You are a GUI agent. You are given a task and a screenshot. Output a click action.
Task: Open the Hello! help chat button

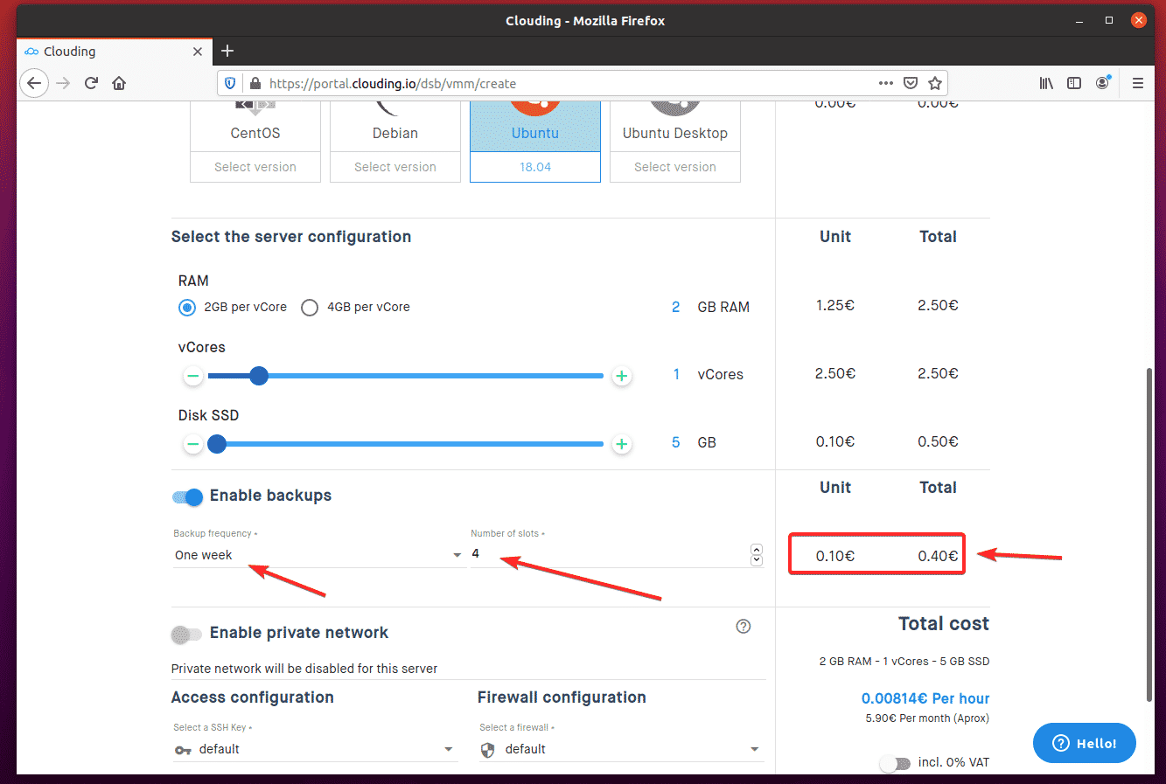[x=1085, y=743]
